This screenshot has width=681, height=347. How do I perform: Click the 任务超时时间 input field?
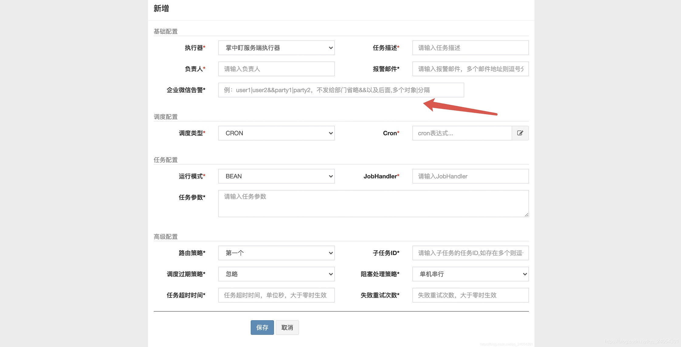click(x=276, y=295)
